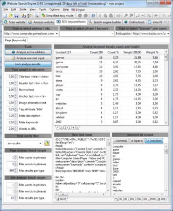Image resolution: width=173 pixels, height=211 pixels.
Task: Click the Count 280 column header
Action: 95,52
